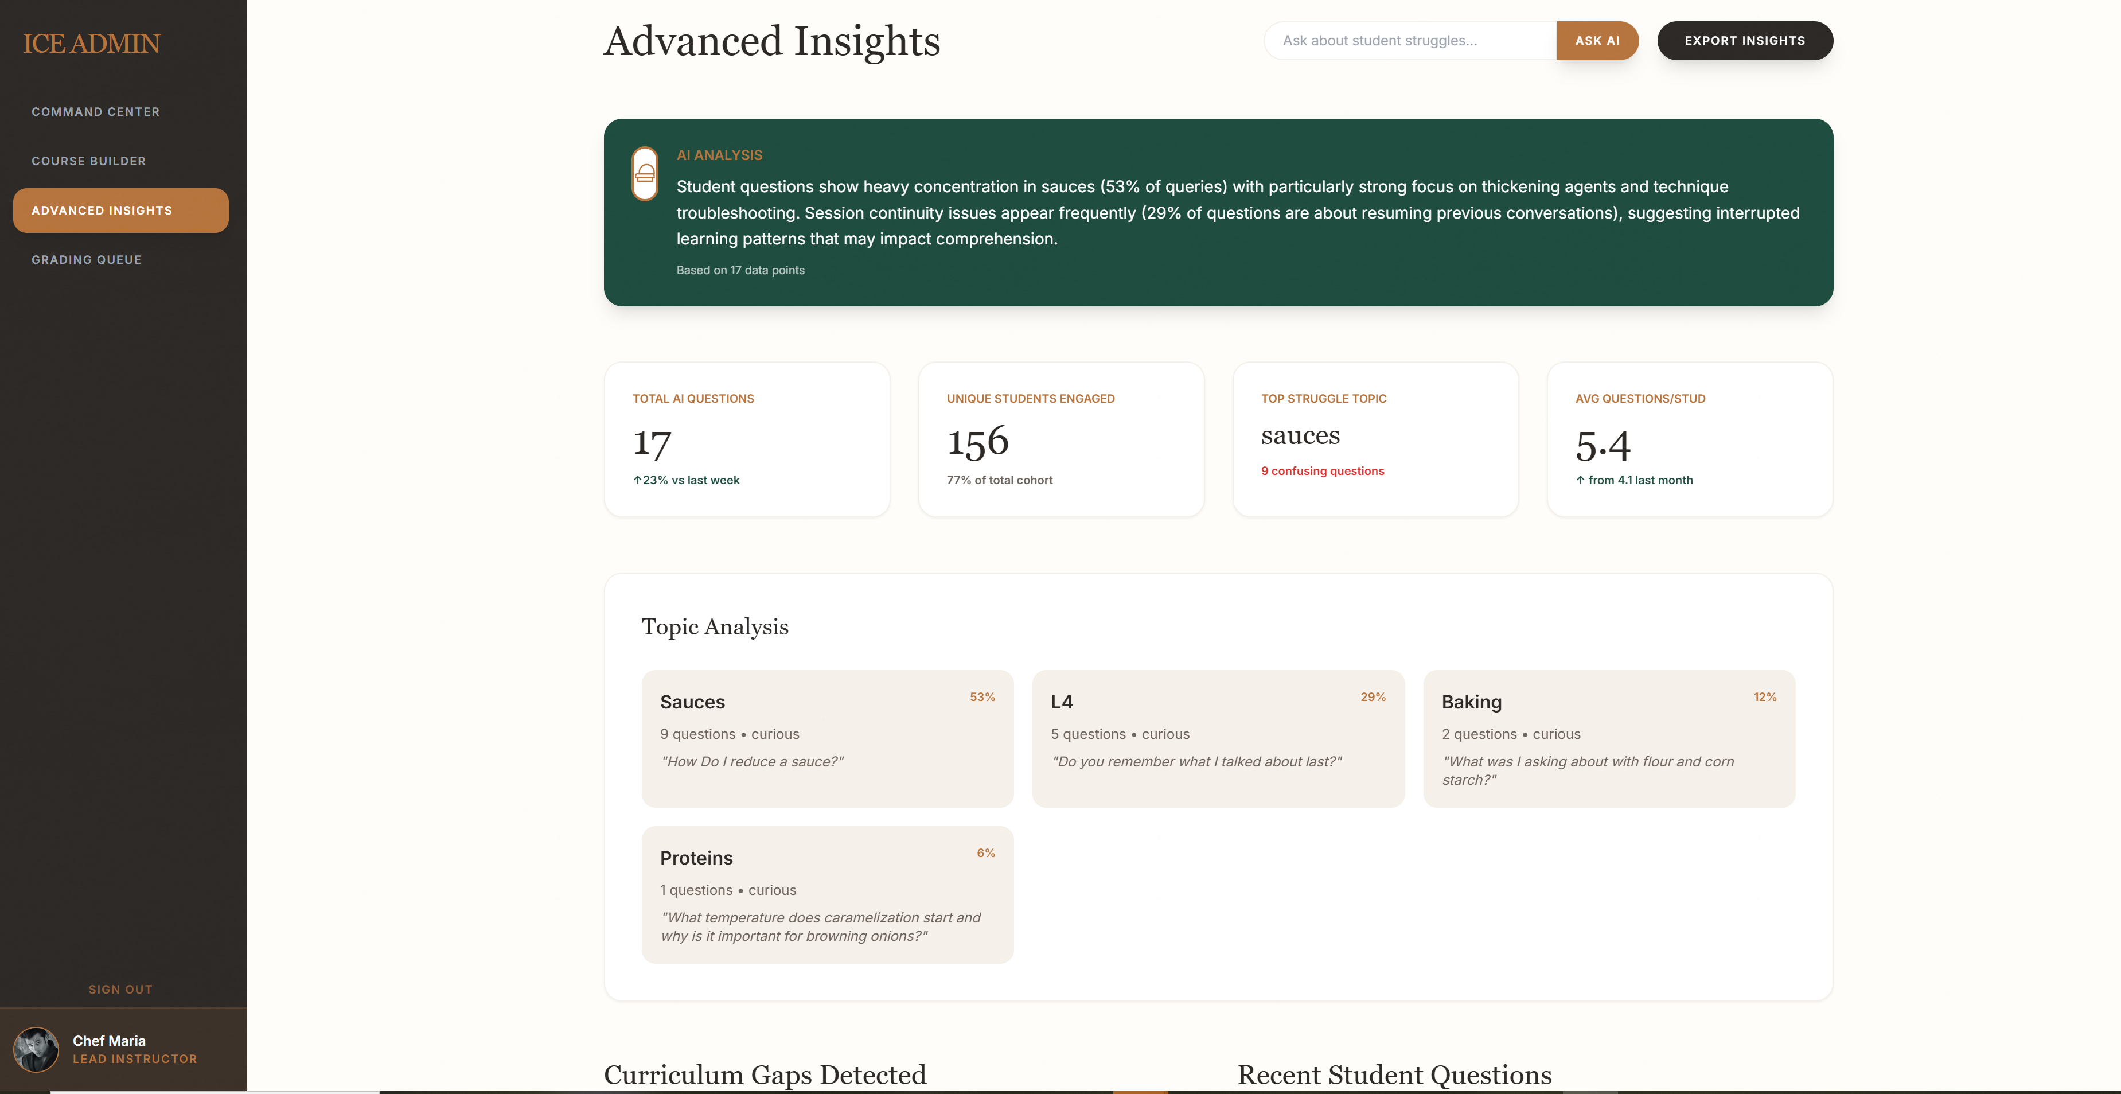Click the Sign Out link

120,990
